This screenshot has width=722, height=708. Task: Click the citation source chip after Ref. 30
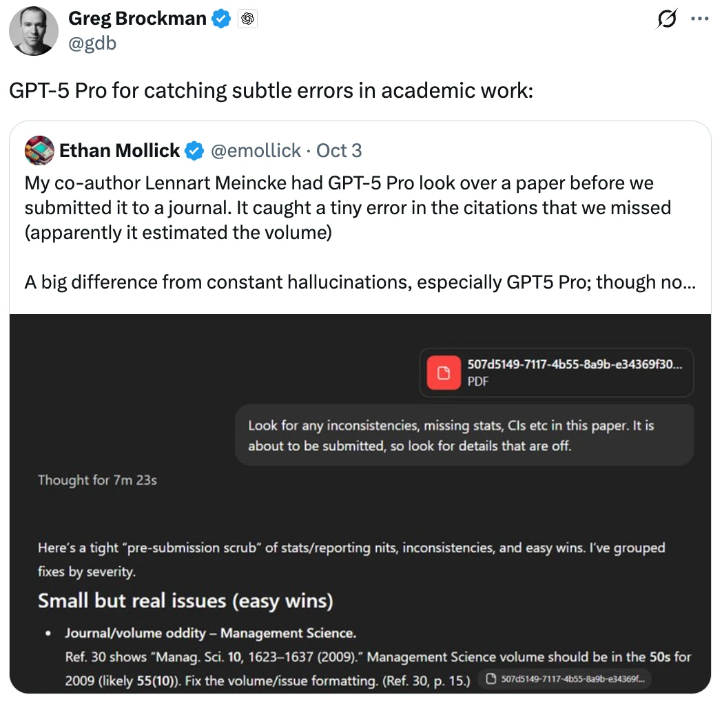(x=565, y=680)
